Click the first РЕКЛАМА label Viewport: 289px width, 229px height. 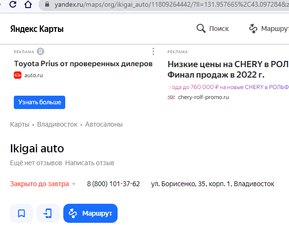(x=24, y=52)
